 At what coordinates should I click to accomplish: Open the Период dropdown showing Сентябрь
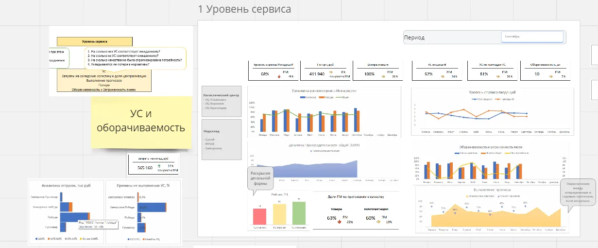pyautogui.click(x=532, y=37)
